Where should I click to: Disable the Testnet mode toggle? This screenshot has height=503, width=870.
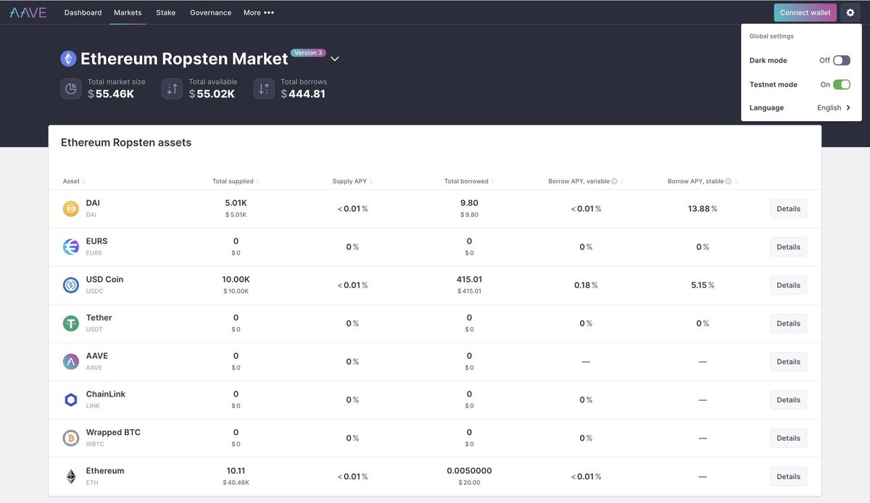pos(841,84)
